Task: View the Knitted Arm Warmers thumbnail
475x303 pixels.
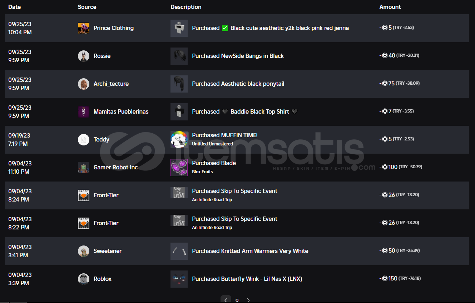Action: [179, 251]
